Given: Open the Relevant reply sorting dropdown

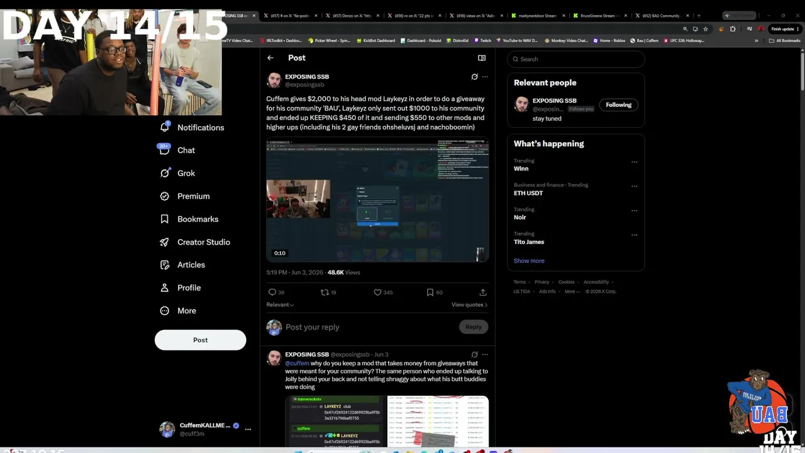Looking at the screenshot, I should click(280, 305).
